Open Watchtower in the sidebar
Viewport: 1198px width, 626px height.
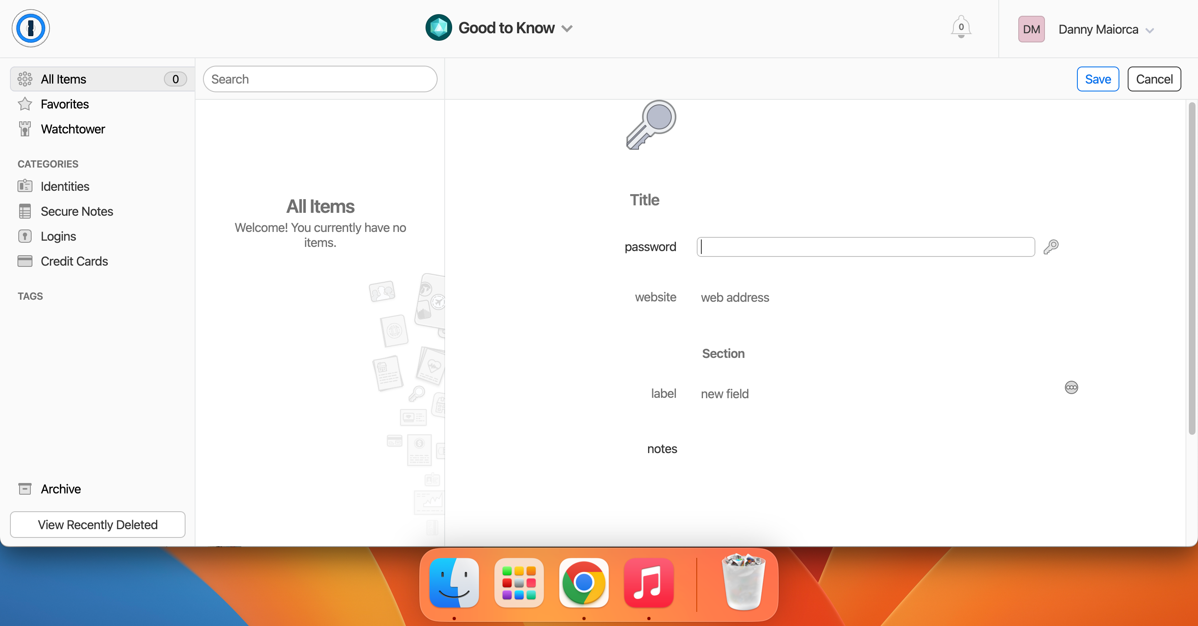tap(72, 129)
